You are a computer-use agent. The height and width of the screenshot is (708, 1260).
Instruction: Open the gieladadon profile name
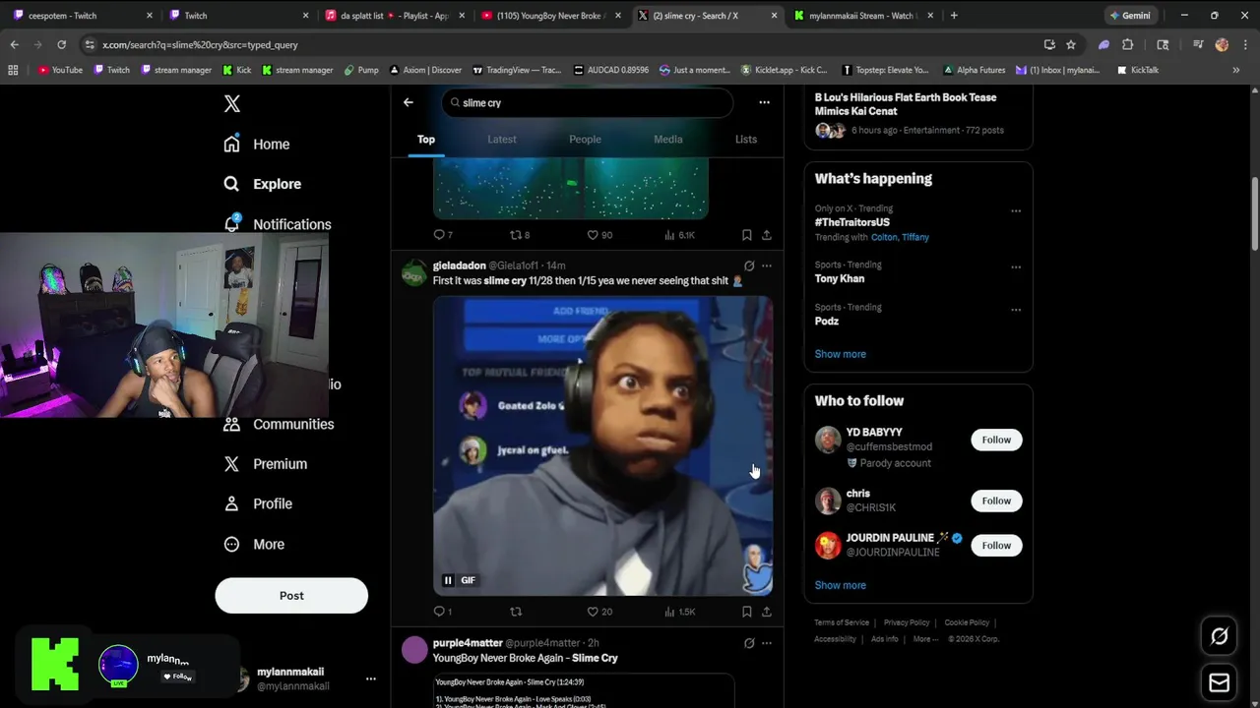click(x=459, y=265)
